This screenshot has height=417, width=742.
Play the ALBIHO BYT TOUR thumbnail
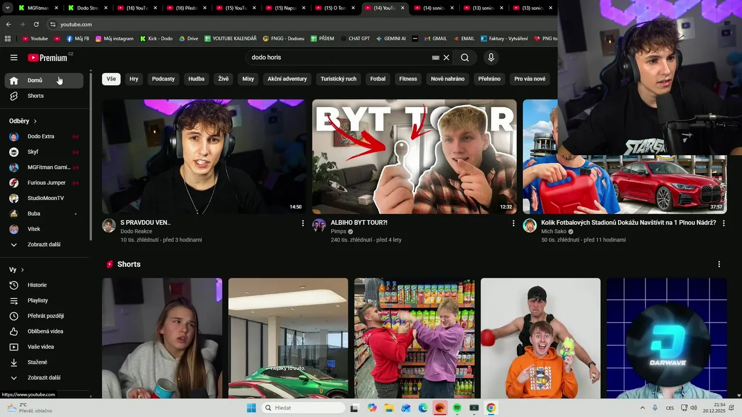(x=414, y=156)
